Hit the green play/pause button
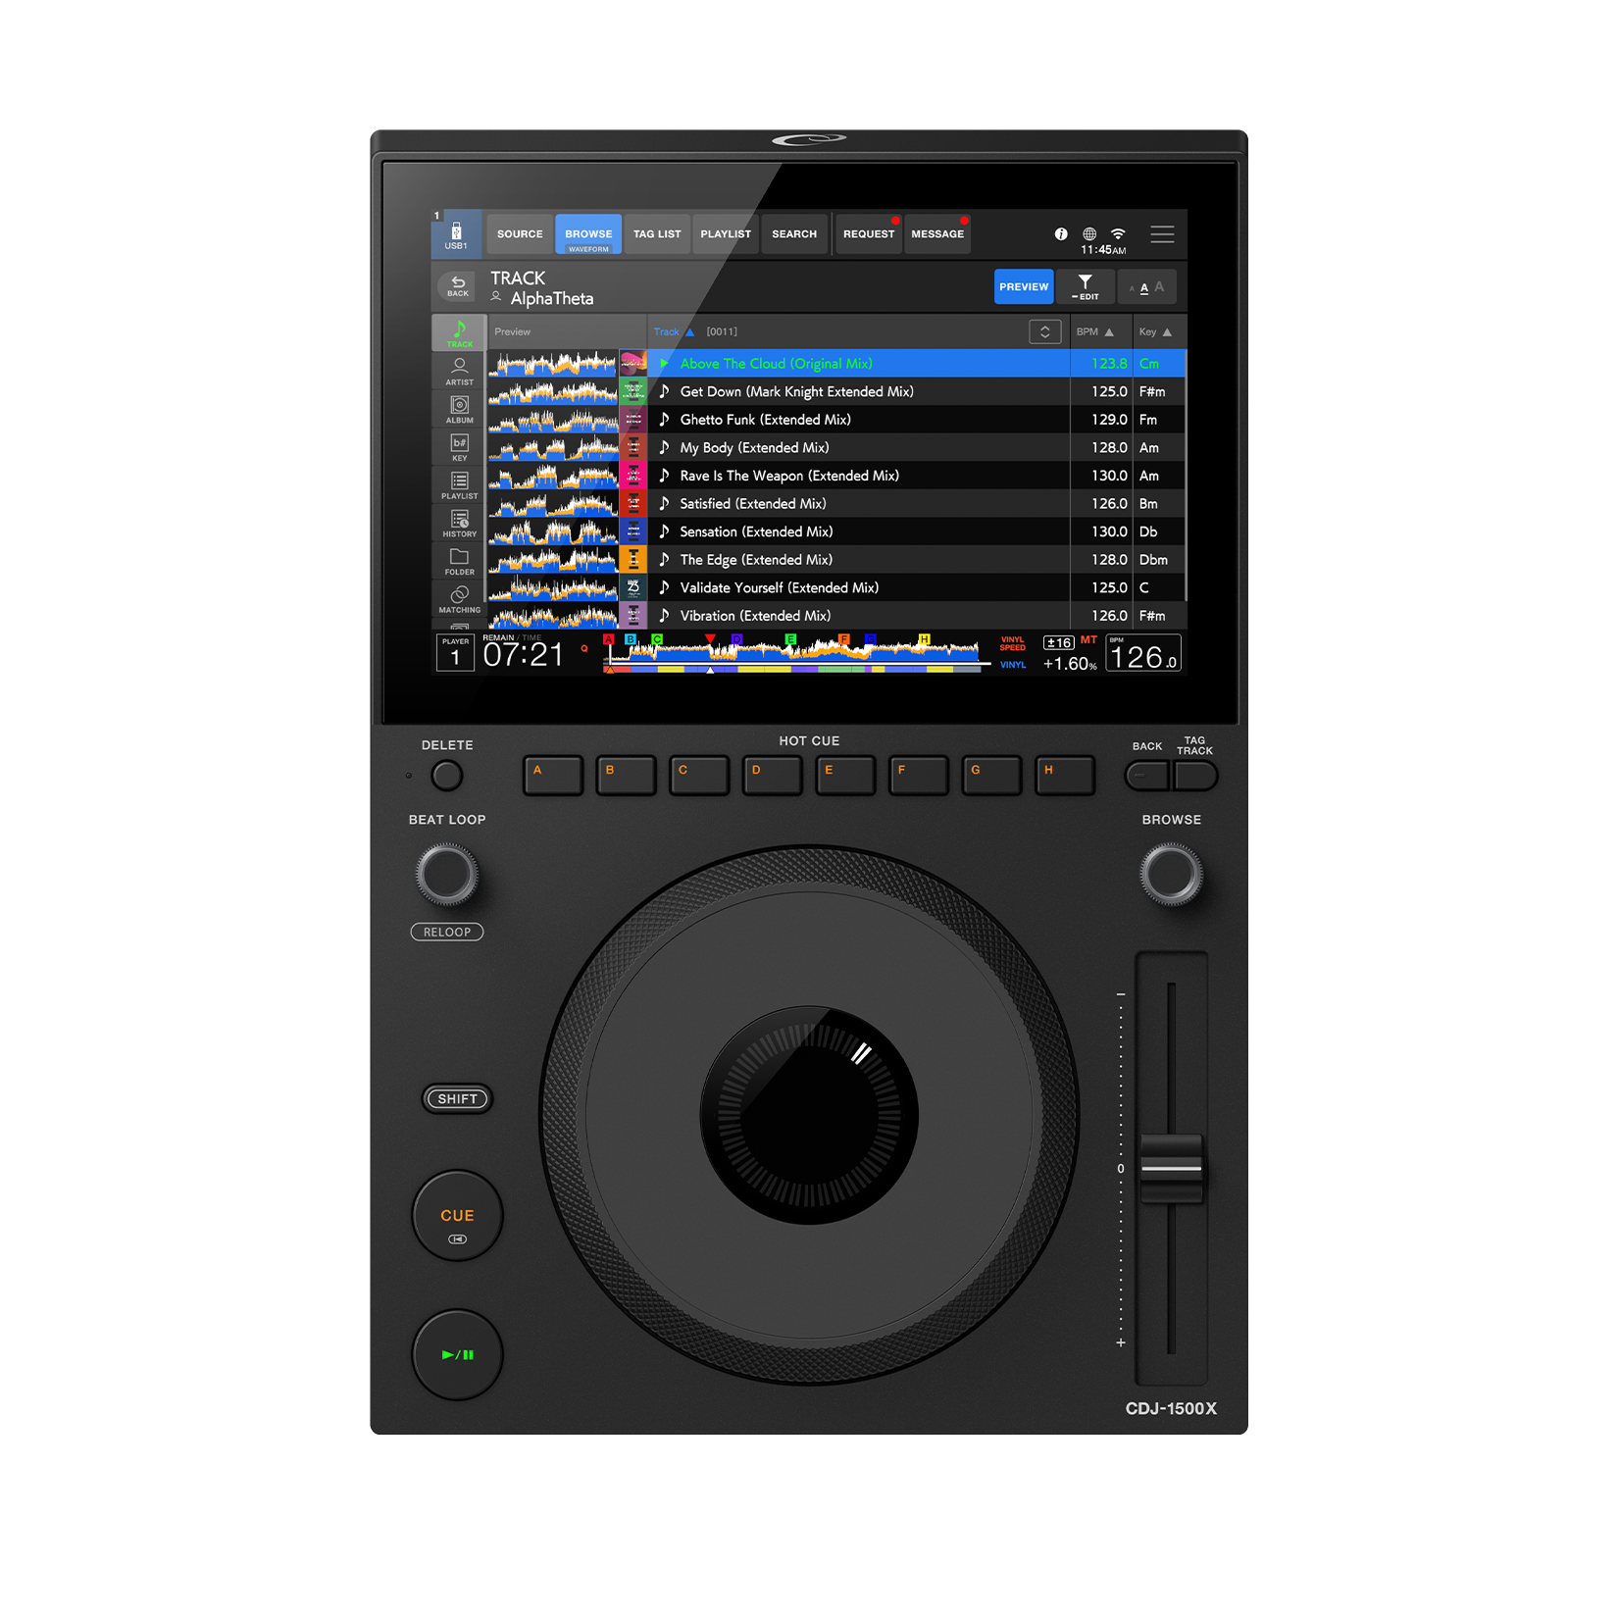 (457, 1355)
